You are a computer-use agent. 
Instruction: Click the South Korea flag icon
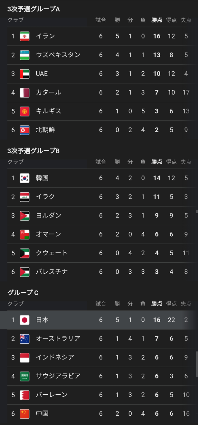click(x=24, y=178)
